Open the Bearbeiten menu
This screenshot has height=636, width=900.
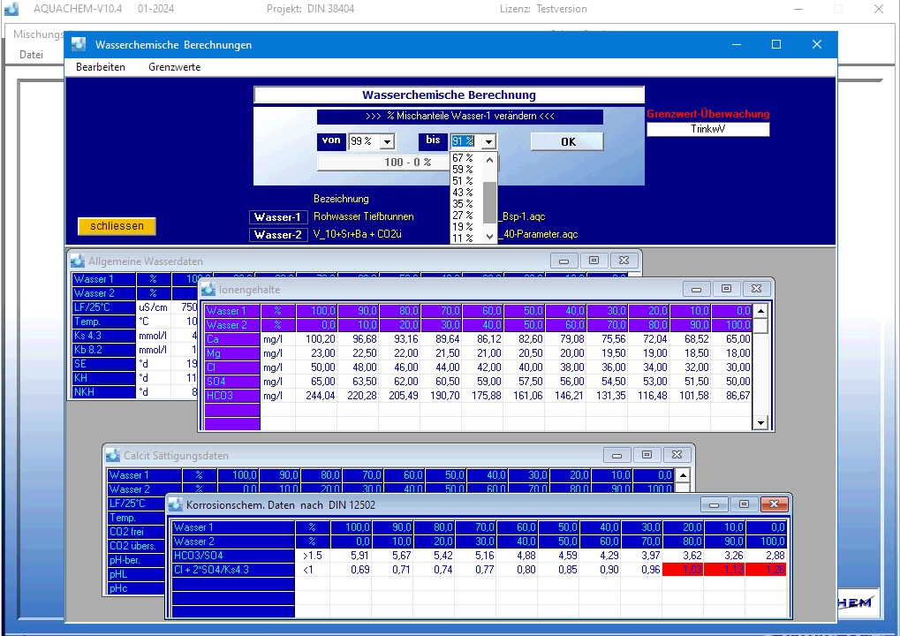point(101,67)
